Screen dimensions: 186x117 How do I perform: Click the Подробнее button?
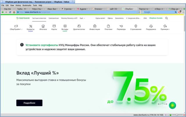pos(29,103)
